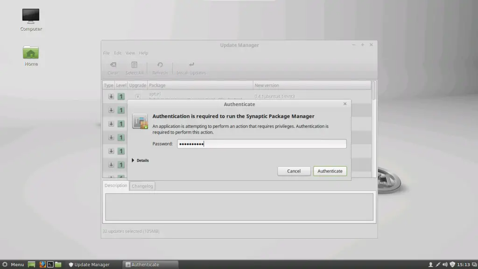
Task: Click the update shield tray icon
Action: click(x=452, y=264)
